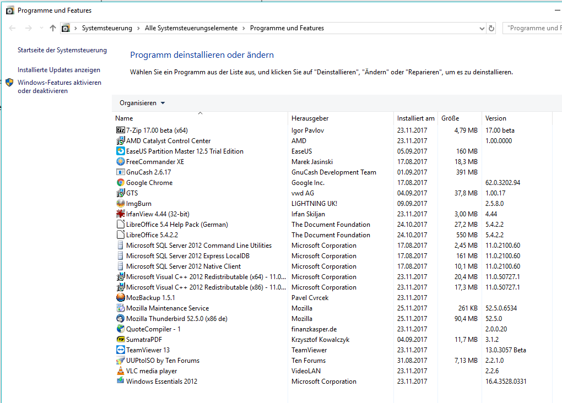Screen dimensions: 562x403
Task: Refresh the Programme und Features view
Action: click(491, 28)
